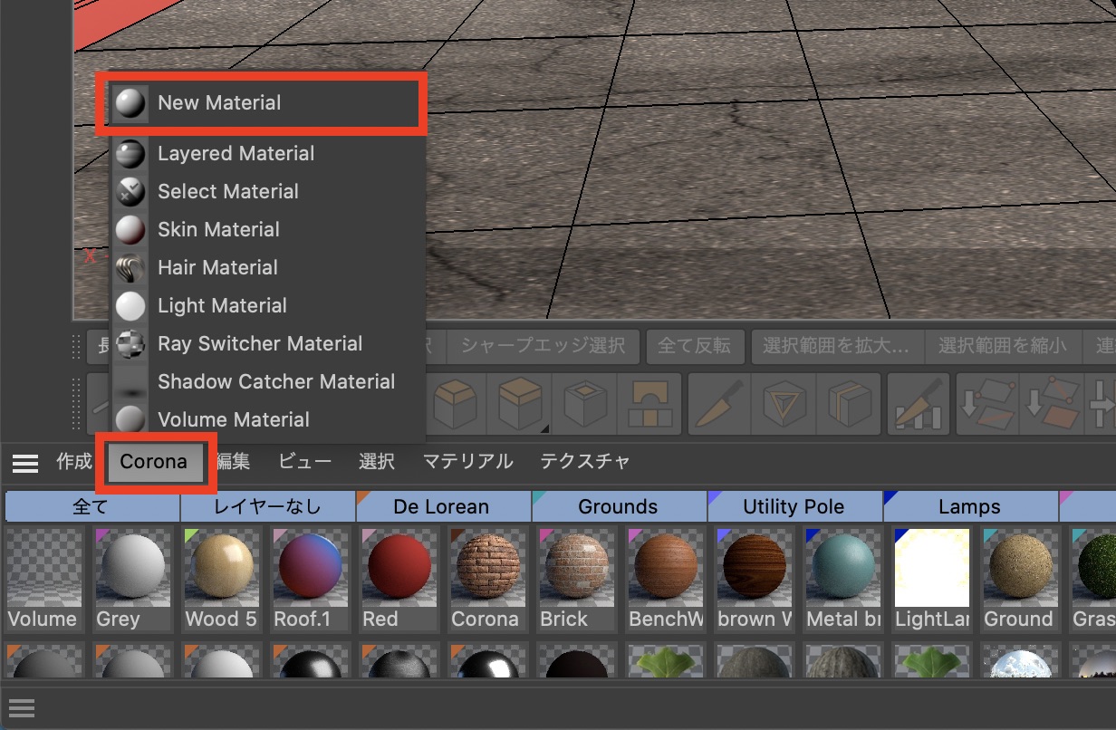Switch to the De Lorean layer tab

click(x=441, y=506)
